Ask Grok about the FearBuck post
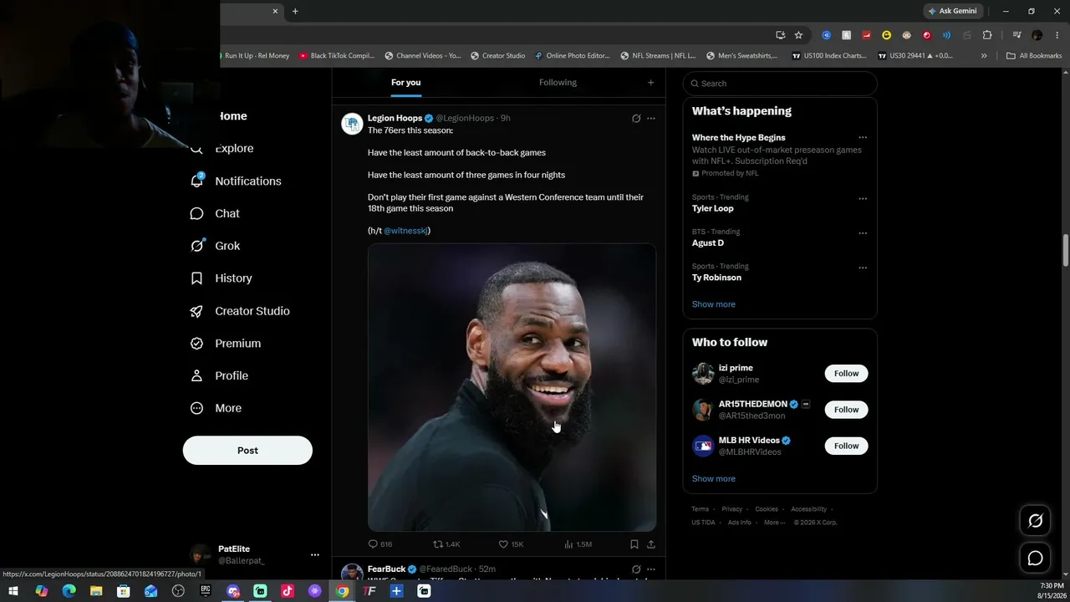Viewport: 1070px width, 602px height. tap(636, 569)
